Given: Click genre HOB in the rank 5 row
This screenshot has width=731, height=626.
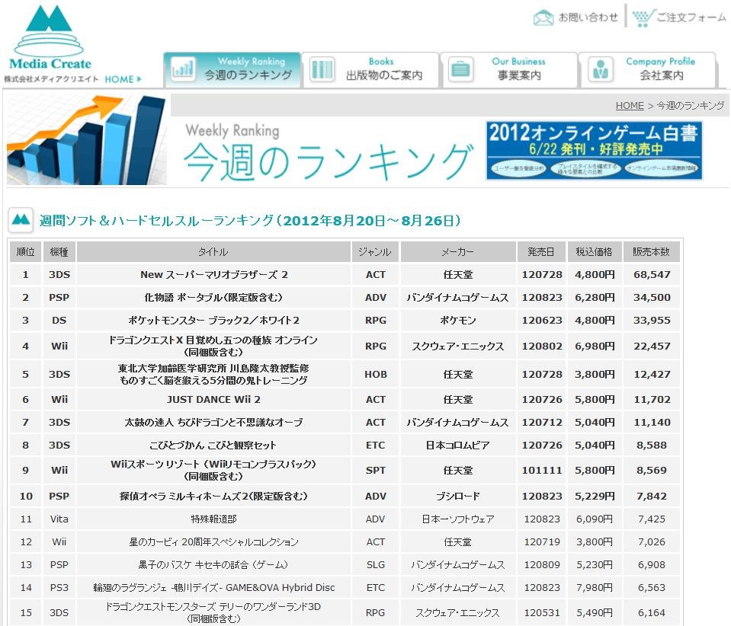Looking at the screenshot, I should [375, 375].
